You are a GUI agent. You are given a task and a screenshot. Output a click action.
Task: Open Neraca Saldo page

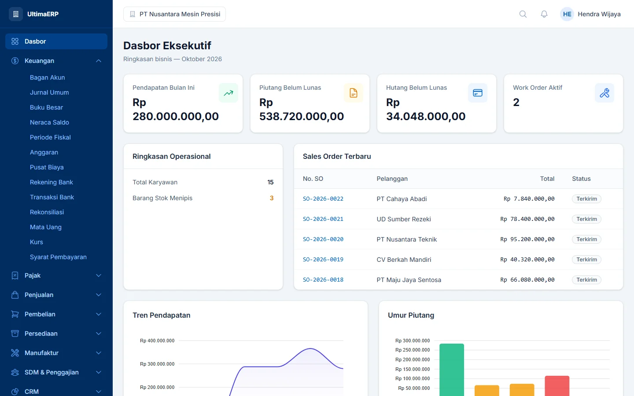[49, 122]
